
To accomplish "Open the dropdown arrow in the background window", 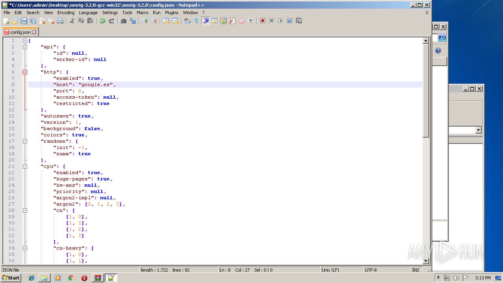I will (x=478, y=130).
